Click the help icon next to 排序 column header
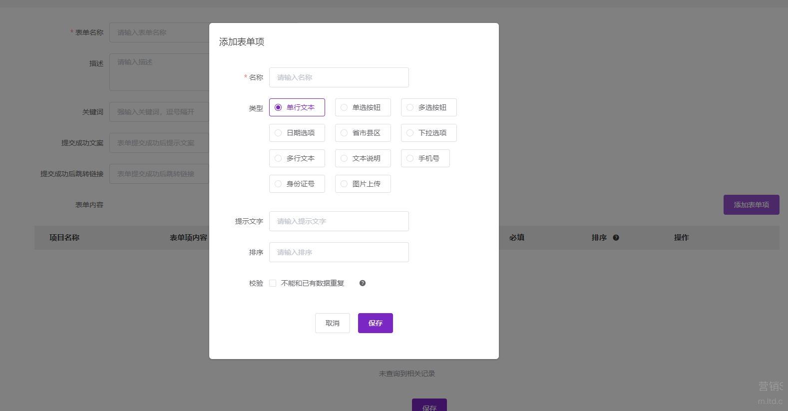The image size is (788, 411). click(616, 238)
